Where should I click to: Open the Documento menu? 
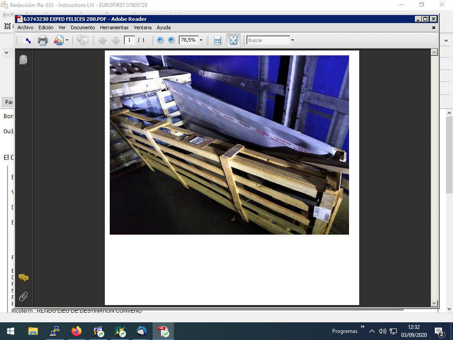[83, 27]
